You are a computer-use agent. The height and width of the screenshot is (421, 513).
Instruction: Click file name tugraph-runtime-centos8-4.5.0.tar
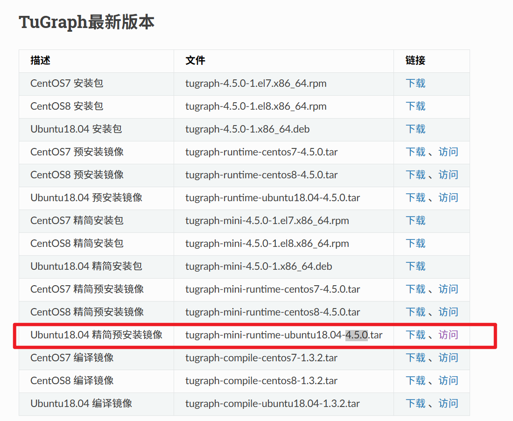tap(261, 175)
